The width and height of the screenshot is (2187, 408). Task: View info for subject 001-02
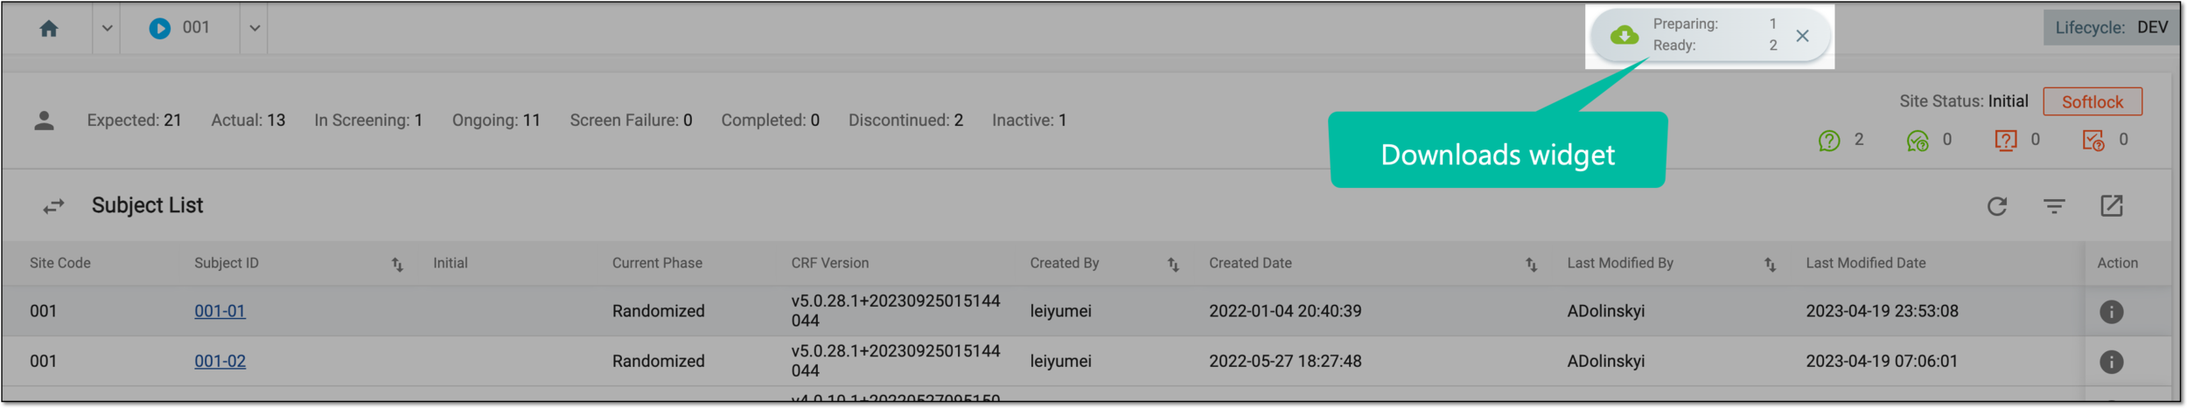pos(2112,363)
